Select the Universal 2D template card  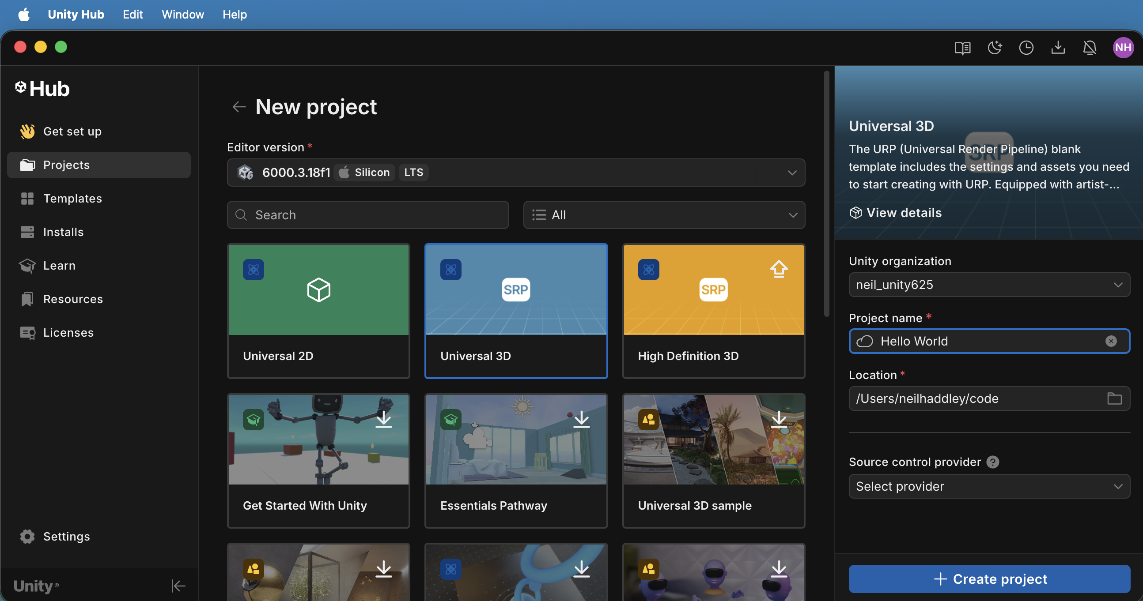pyautogui.click(x=318, y=311)
